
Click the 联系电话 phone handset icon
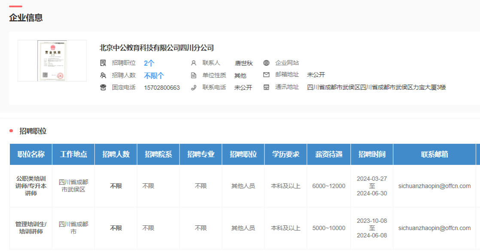pos(194,88)
